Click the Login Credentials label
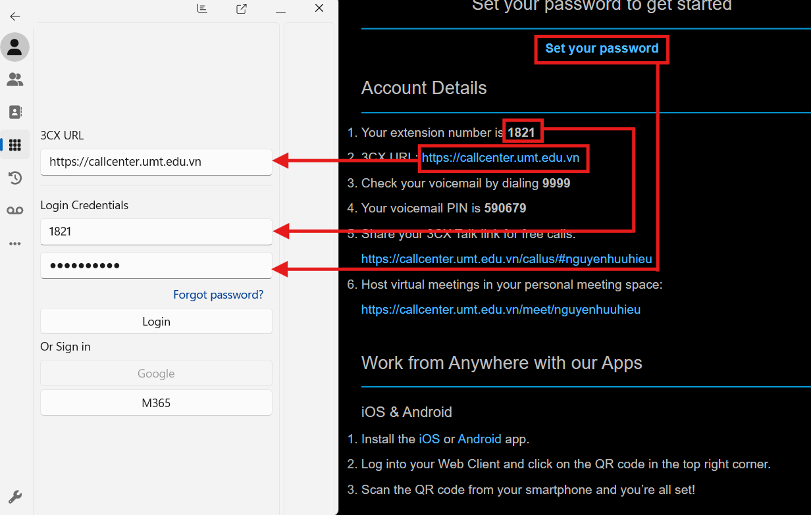 click(84, 205)
